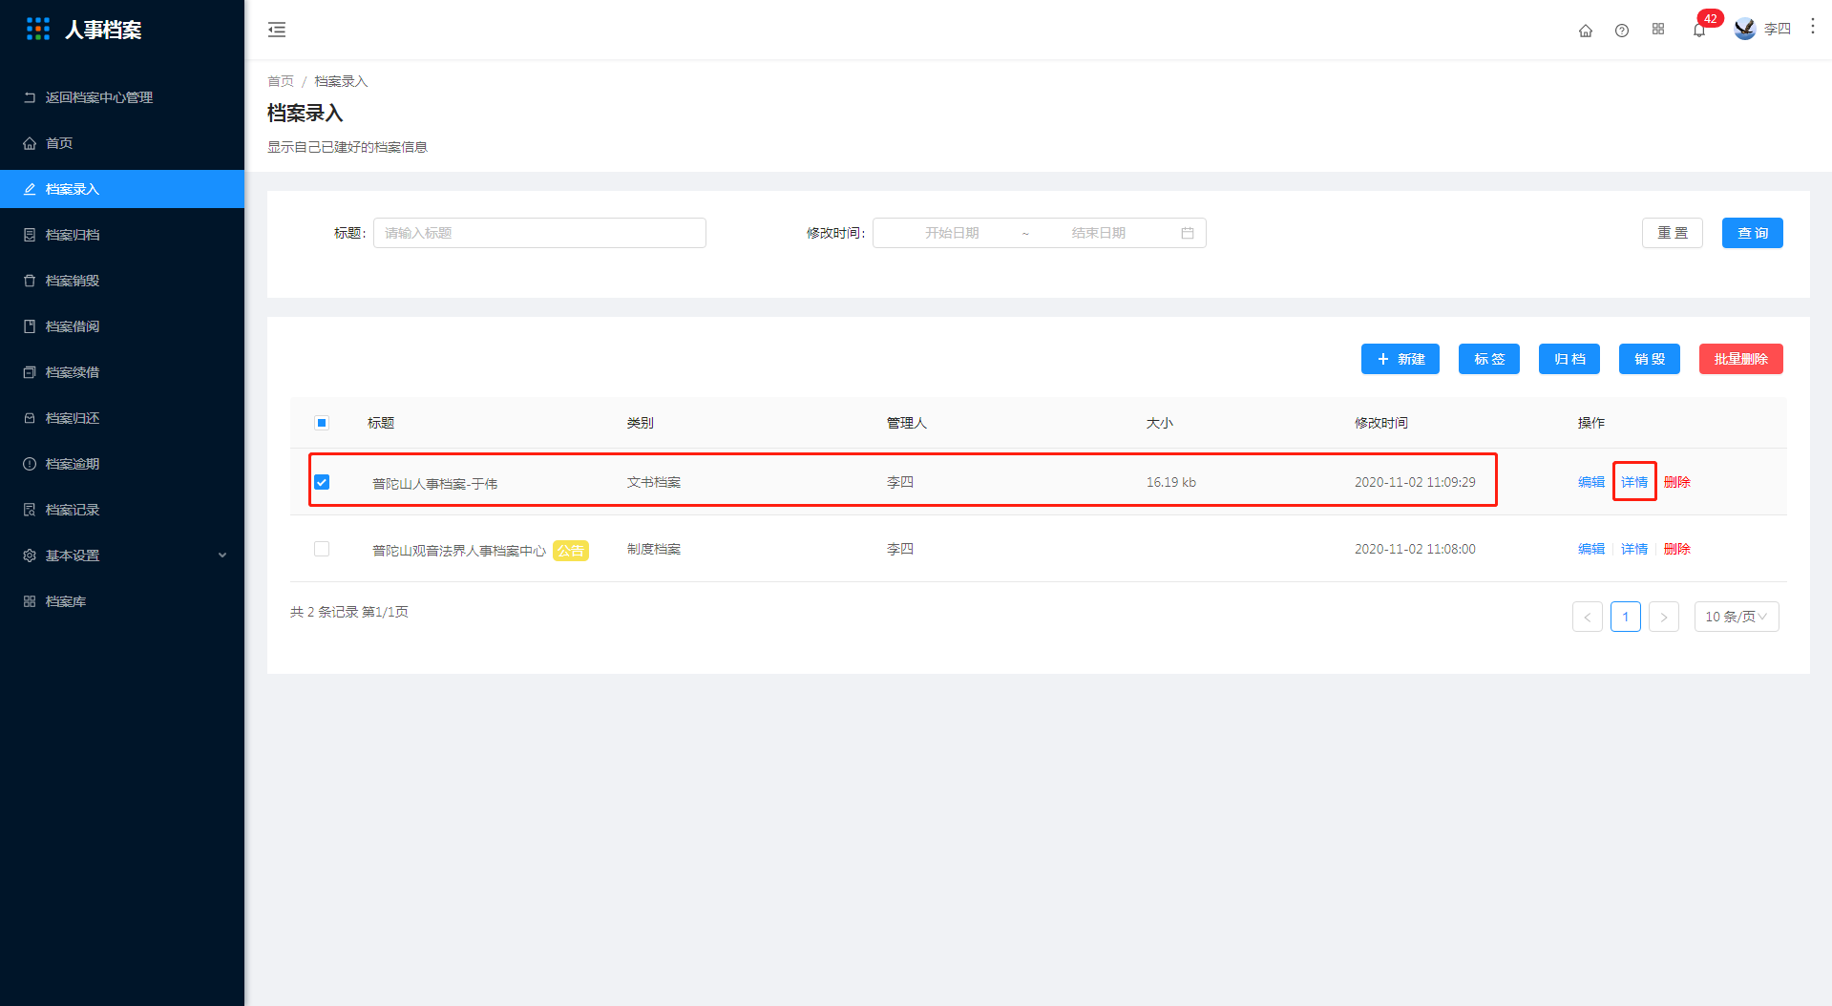Open calendar icon in date range field

1188,233
